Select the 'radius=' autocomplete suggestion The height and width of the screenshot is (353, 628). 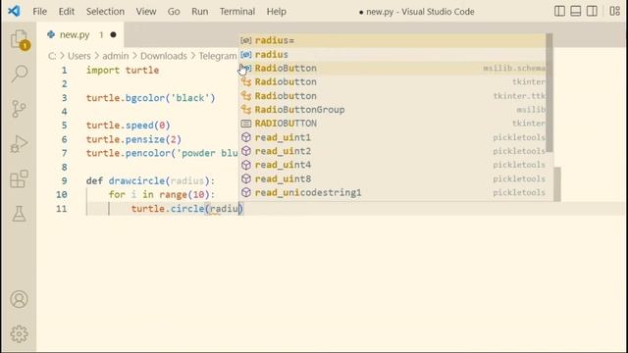point(392,40)
